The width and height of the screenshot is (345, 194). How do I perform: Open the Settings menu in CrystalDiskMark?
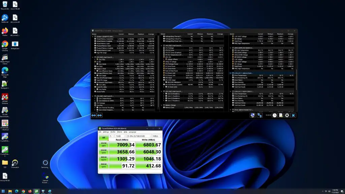[x=106, y=132]
